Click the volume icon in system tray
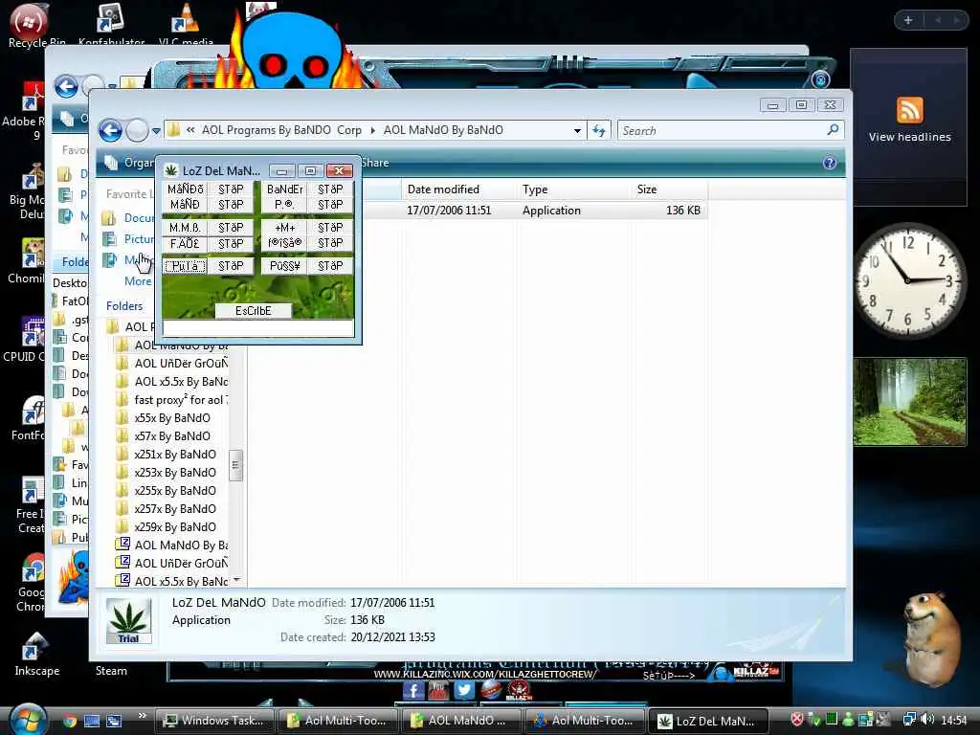The height and width of the screenshot is (735, 980). click(x=926, y=720)
